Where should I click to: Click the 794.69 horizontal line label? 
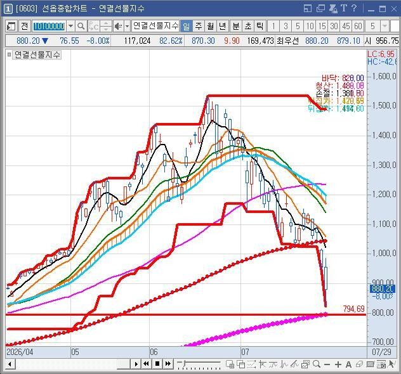coord(353,309)
